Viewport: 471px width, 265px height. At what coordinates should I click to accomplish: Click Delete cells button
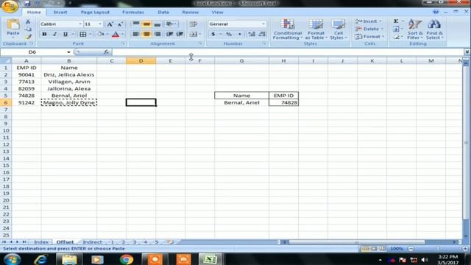369,29
